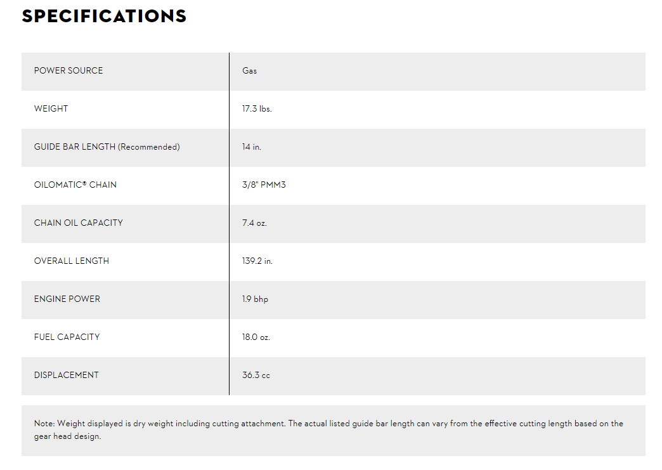Select the FUEL CAPACITY label
This screenshot has width=662, height=470.
pyautogui.click(x=67, y=337)
